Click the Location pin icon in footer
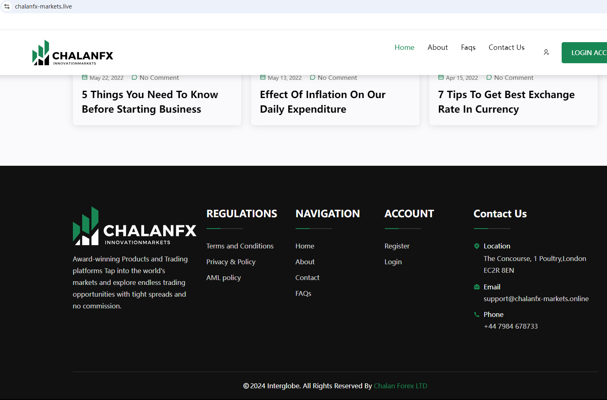The image size is (607, 400). [477, 246]
